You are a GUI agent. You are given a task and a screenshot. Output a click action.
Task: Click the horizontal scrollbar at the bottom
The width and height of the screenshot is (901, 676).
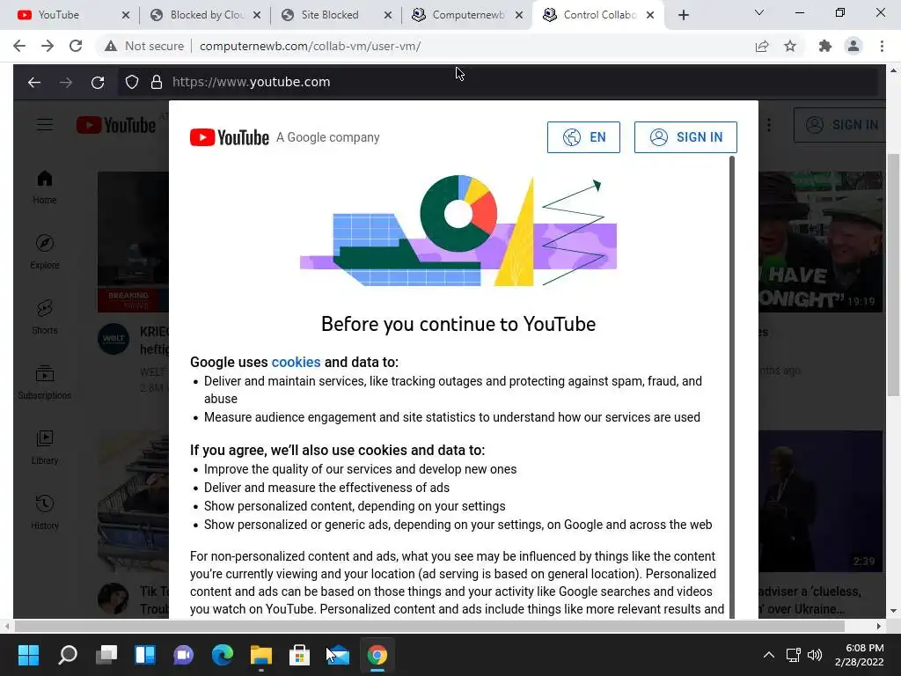click(x=429, y=626)
